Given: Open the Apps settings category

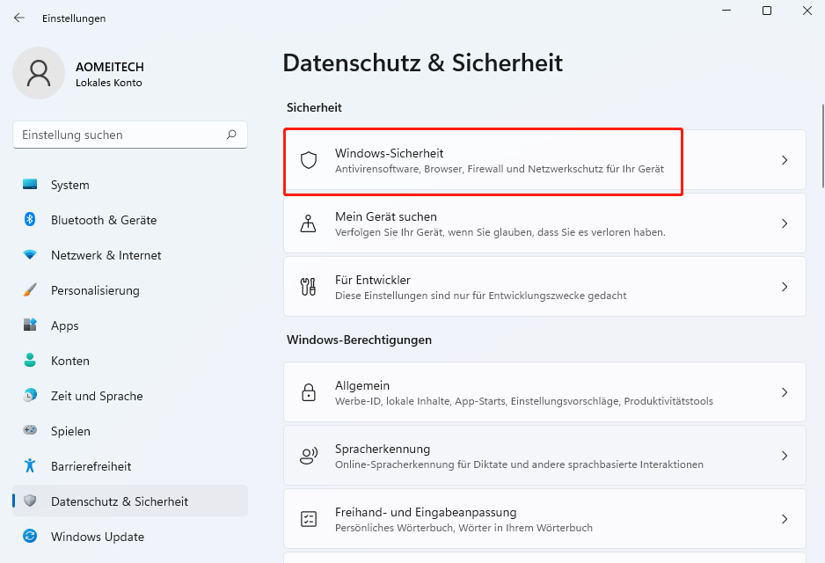Looking at the screenshot, I should [65, 325].
